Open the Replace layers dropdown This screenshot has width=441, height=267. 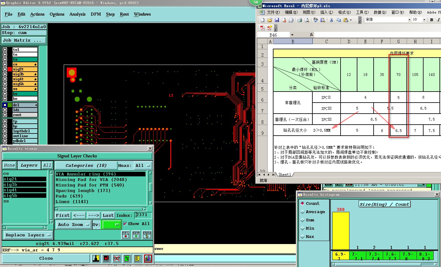tap(28, 235)
